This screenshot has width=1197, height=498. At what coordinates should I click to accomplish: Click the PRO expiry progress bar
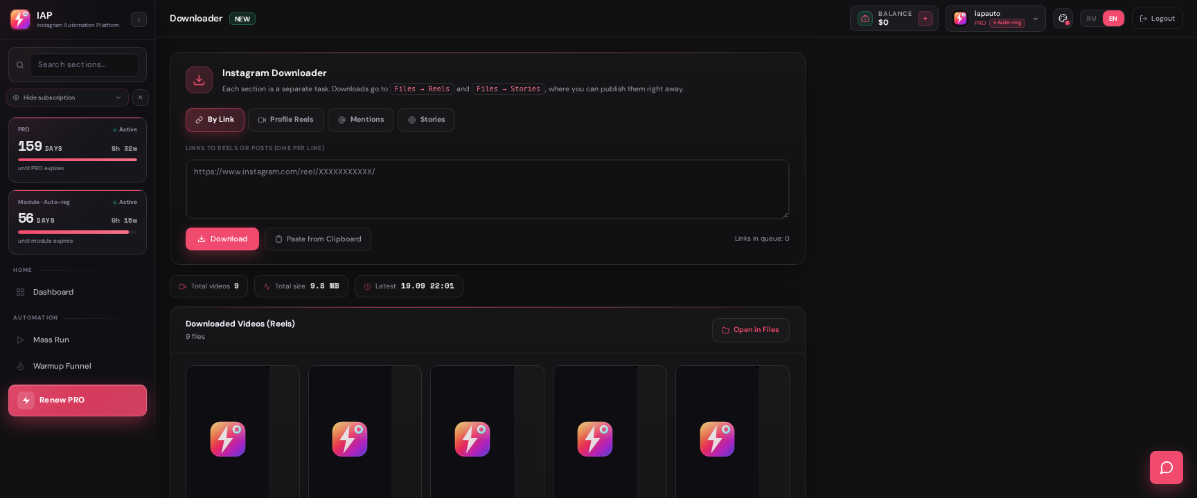[78, 160]
